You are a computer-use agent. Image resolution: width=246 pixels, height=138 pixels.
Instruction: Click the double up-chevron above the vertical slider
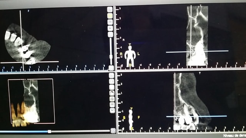110,34
